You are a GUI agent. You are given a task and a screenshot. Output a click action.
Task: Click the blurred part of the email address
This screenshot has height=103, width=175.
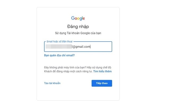[x=59, y=46]
